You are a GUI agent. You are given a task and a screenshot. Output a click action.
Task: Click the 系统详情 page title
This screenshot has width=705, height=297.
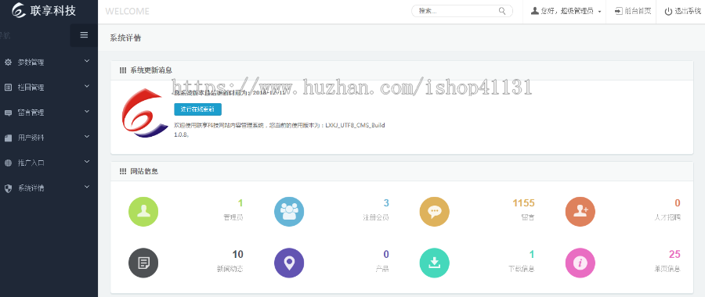pyautogui.click(x=125, y=38)
